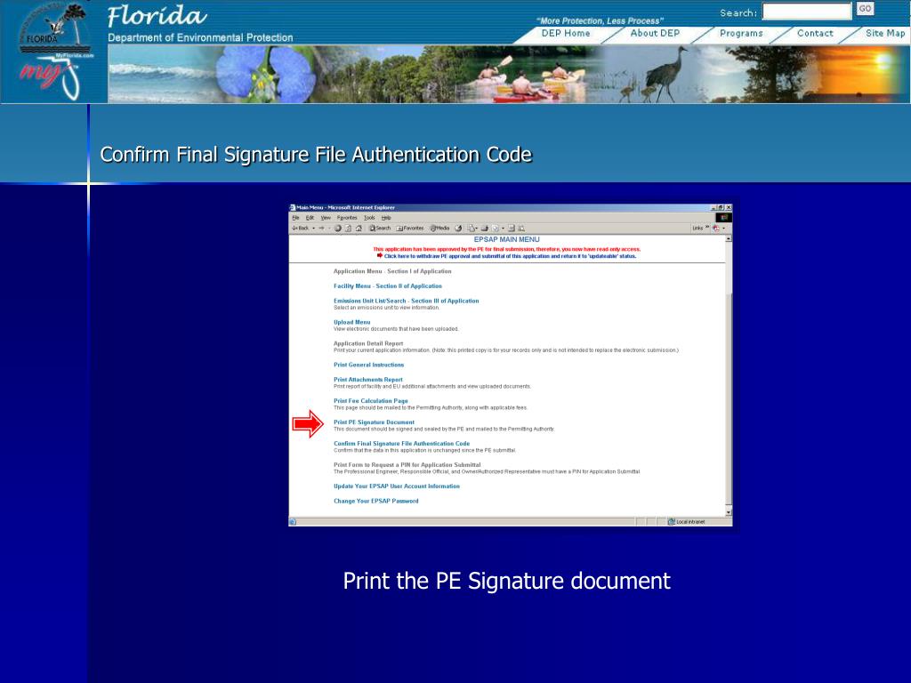Screen dimensions: 911x683
Task: Click Print General Instructions link
Action: click(368, 365)
